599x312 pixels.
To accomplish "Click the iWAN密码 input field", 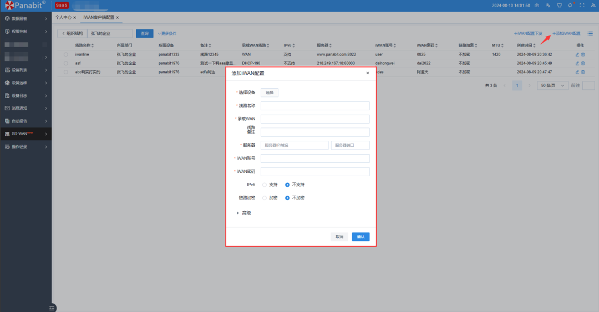I will tap(315, 171).
